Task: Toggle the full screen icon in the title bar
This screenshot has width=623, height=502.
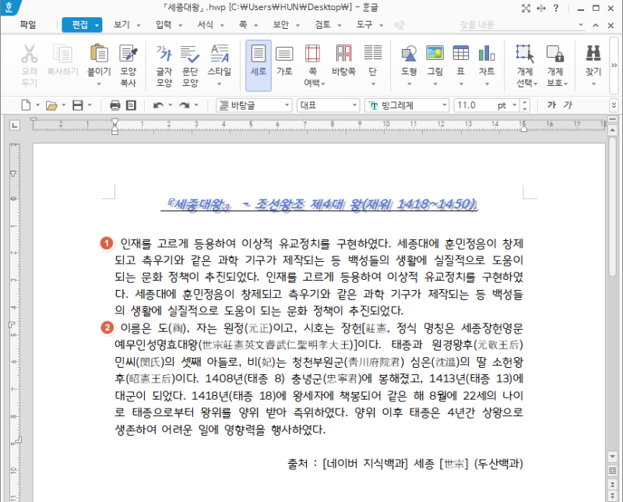Action: 526,8
